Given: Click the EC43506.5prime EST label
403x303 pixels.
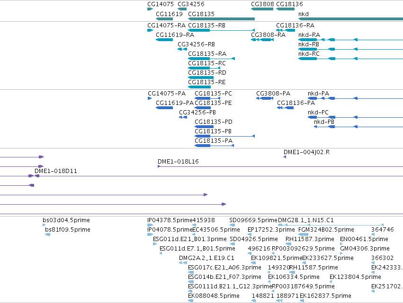Looking at the screenshot, I should pos(216,230).
